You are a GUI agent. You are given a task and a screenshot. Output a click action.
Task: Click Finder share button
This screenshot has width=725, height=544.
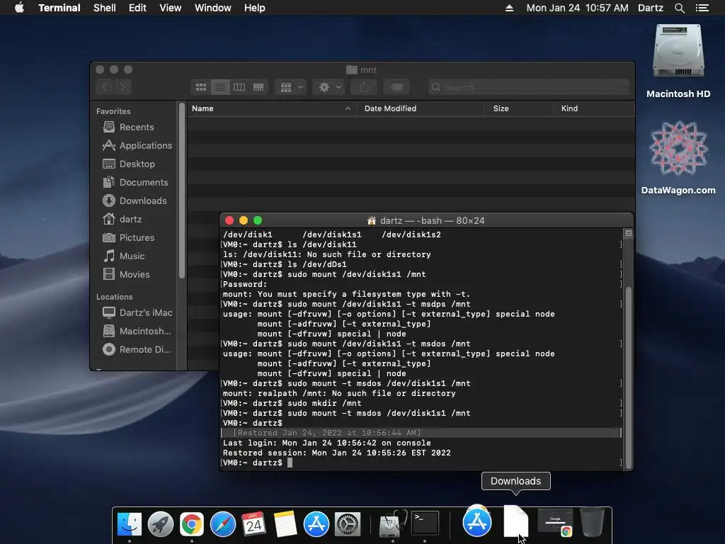point(365,87)
